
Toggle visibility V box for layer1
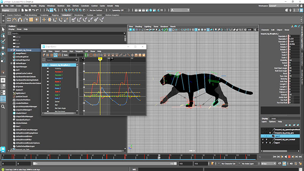tap(263, 143)
